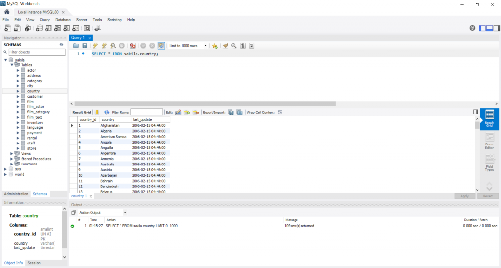Image resolution: width=501 pixels, height=268 pixels.
Task: Toggle the right sidebar panel visibility
Action: pos(497,28)
